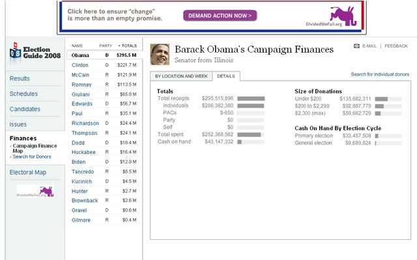Select Huckabee in the candidate list
This screenshot has width=417, height=260.
click(x=83, y=152)
